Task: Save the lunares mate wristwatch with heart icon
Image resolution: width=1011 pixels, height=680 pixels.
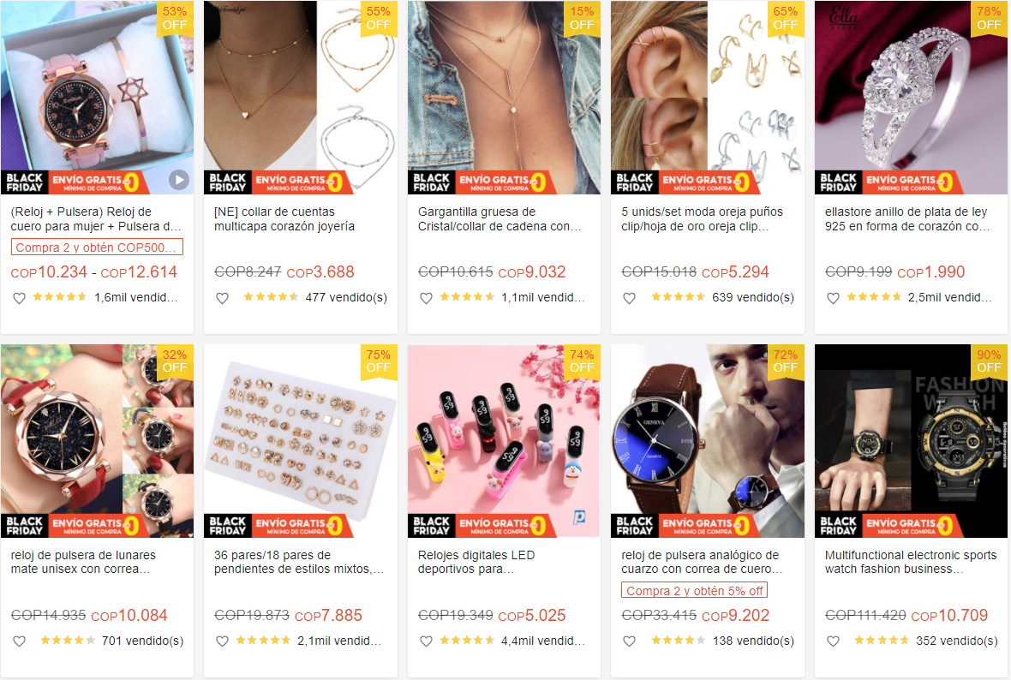Action: (20, 641)
